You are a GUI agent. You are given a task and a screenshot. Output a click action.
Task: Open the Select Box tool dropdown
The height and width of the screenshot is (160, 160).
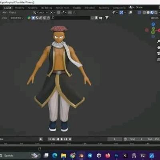coord(17,18)
